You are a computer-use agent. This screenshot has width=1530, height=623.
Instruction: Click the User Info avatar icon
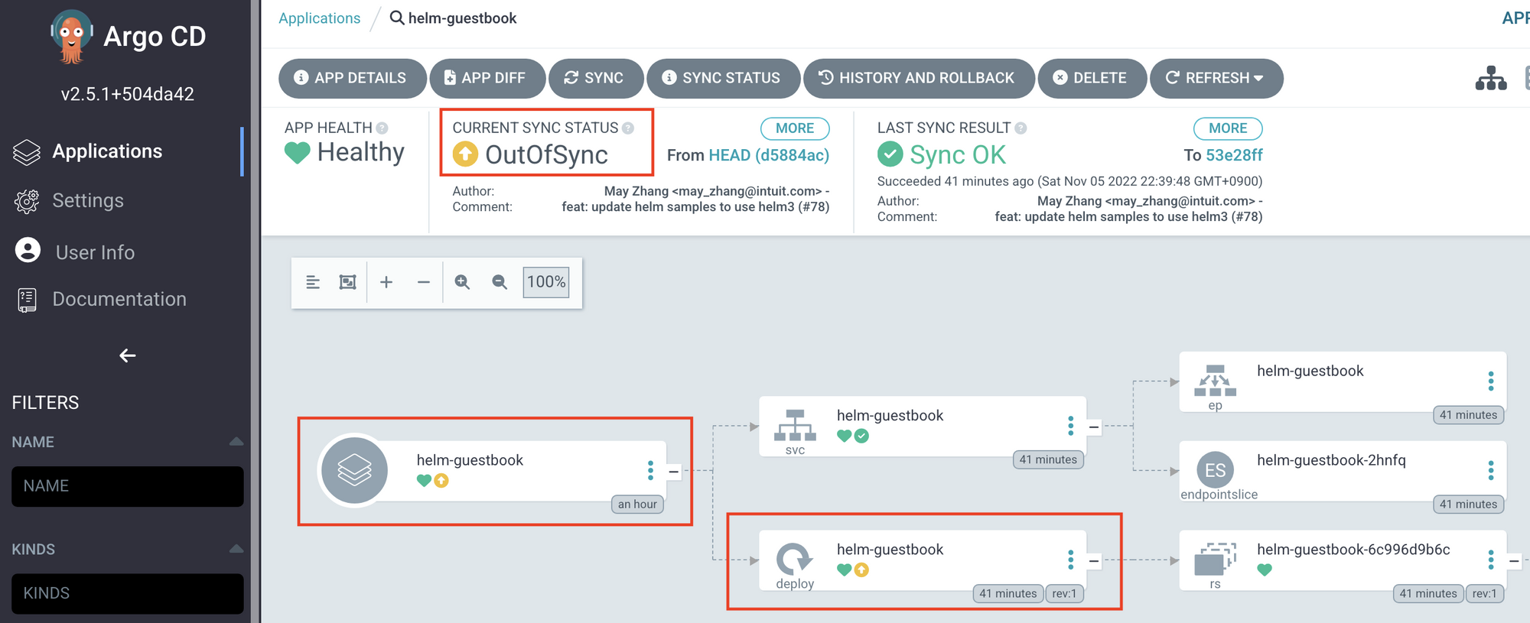(x=28, y=251)
